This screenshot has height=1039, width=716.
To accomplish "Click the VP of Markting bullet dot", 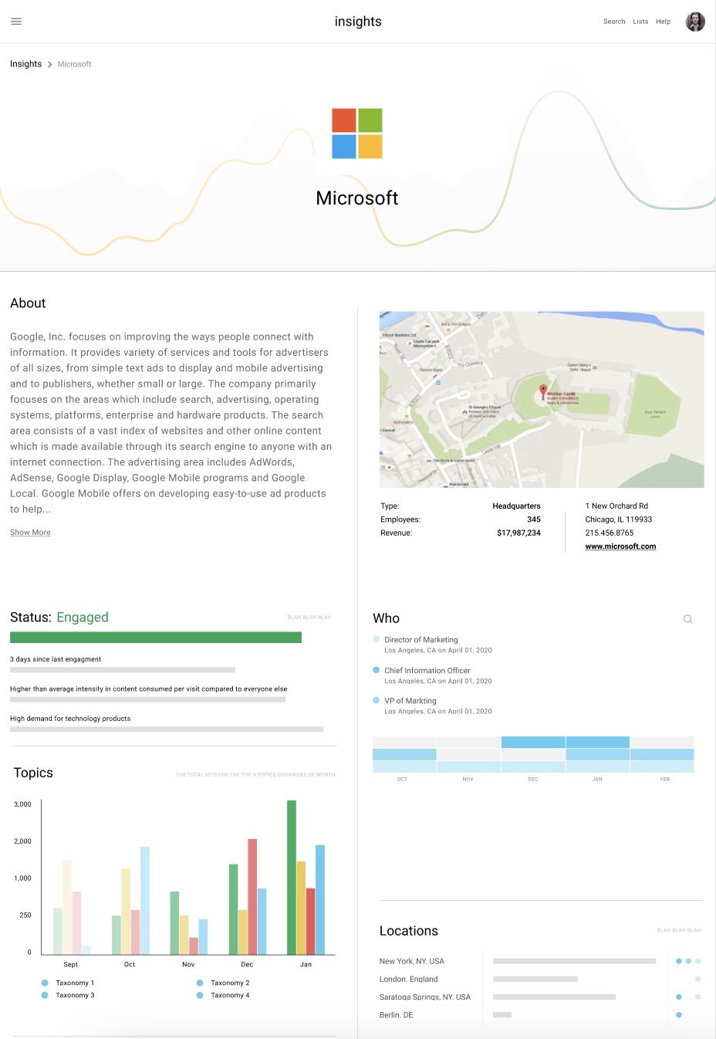I will pos(377,700).
